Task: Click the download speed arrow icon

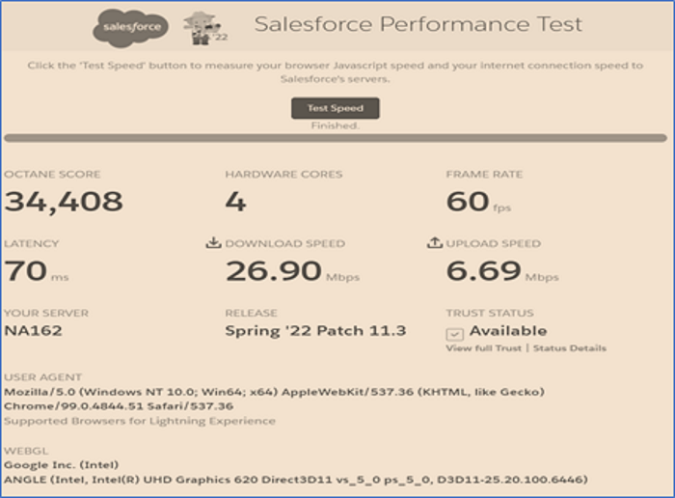Action: (213, 242)
